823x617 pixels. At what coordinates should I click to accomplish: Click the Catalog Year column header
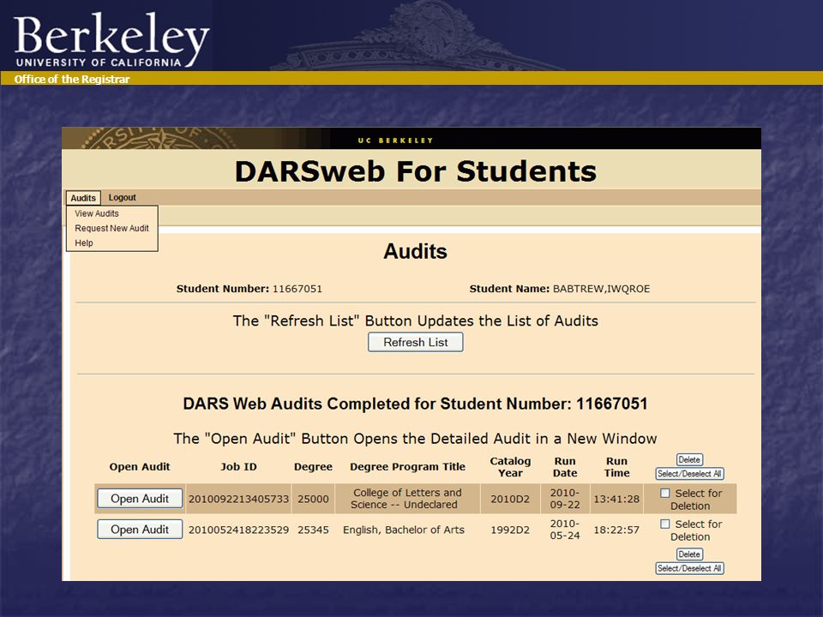[510, 467]
